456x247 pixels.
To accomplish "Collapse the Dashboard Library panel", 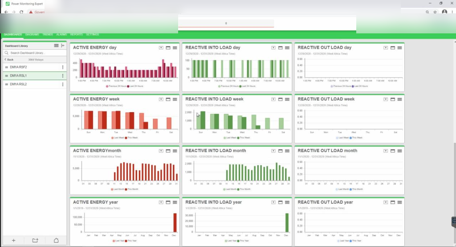I will pyautogui.click(x=63, y=46).
